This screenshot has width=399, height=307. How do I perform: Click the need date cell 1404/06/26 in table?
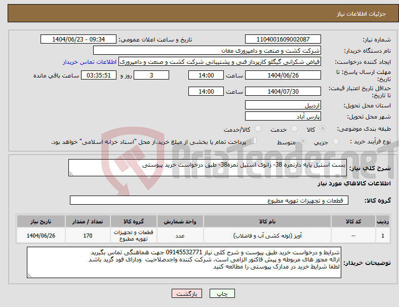coord(41,236)
